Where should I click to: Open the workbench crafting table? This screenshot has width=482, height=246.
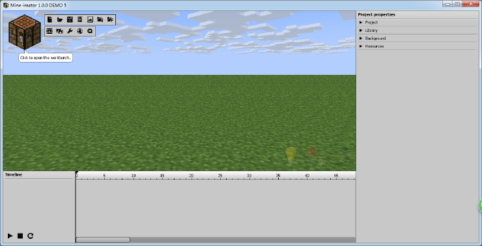pos(25,32)
